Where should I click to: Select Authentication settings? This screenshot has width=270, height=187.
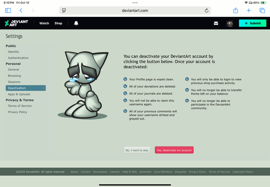pyautogui.click(x=18, y=58)
